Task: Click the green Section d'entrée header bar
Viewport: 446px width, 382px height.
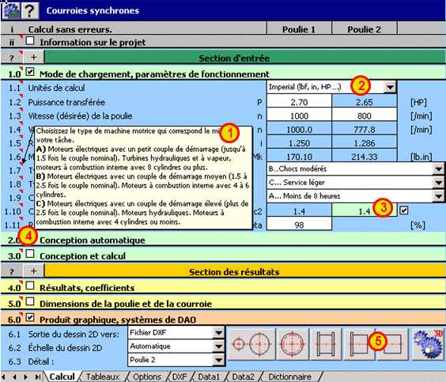Action: point(245,58)
